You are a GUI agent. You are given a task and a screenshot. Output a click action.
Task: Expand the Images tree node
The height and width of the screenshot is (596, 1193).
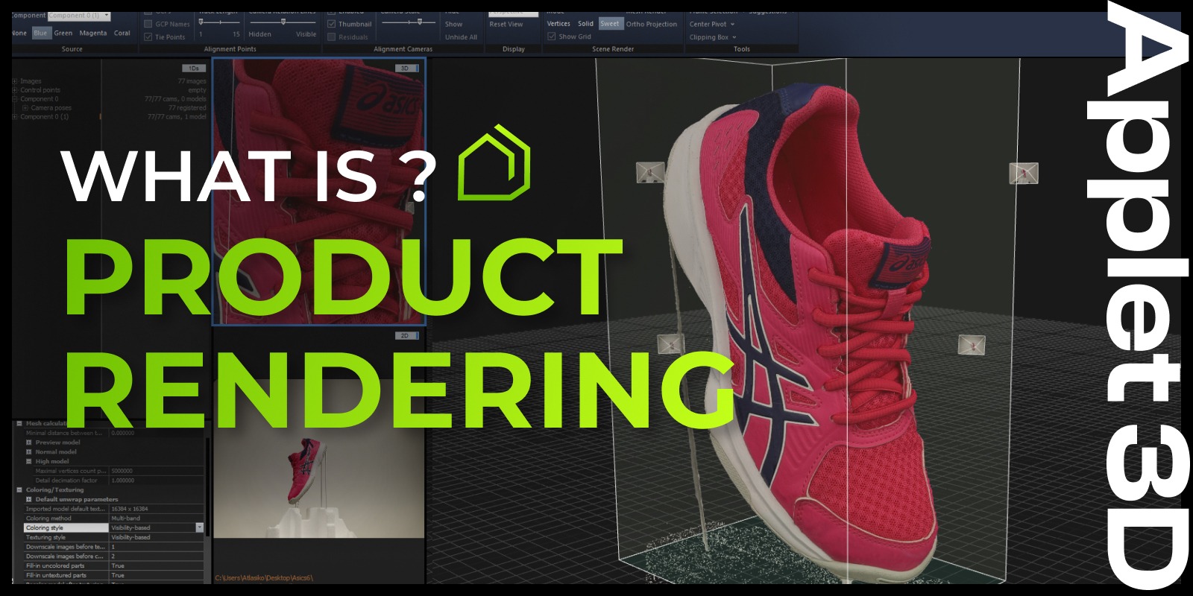tap(15, 81)
